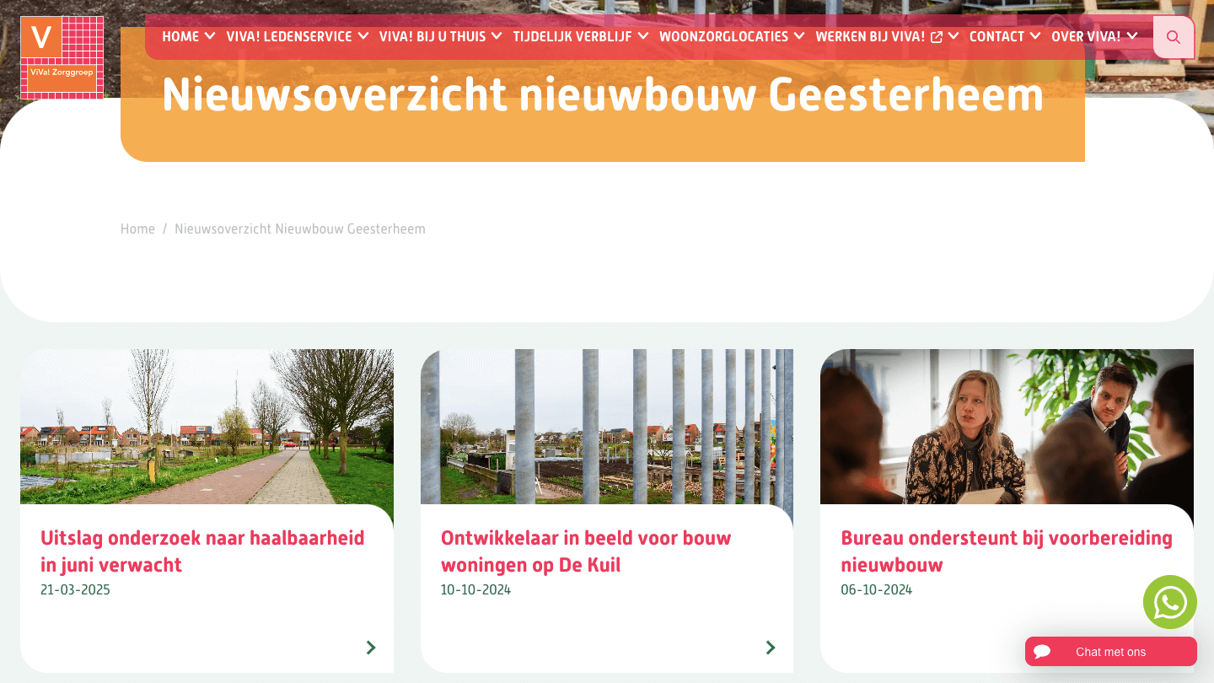Click the date 21-03-2025
Image resolution: width=1214 pixels, height=683 pixels.
pos(75,589)
